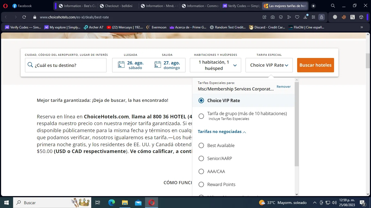The height and width of the screenshot is (208, 371).
Task: Open File Explorer from taskbar
Action: click(125, 203)
